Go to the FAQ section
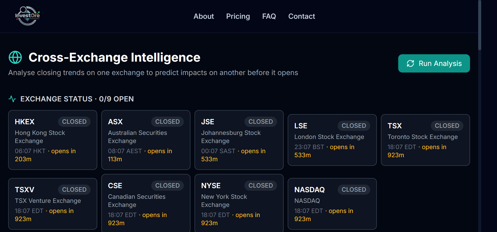The width and height of the screenshot is (497, 232). coord(269,16)
